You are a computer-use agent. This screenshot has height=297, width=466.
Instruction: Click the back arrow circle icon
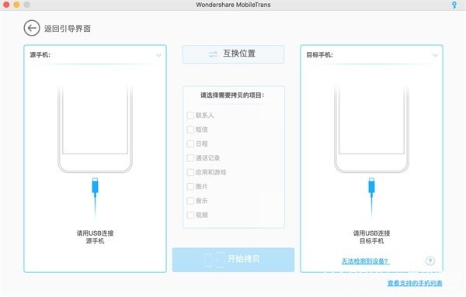click(32, 28)
